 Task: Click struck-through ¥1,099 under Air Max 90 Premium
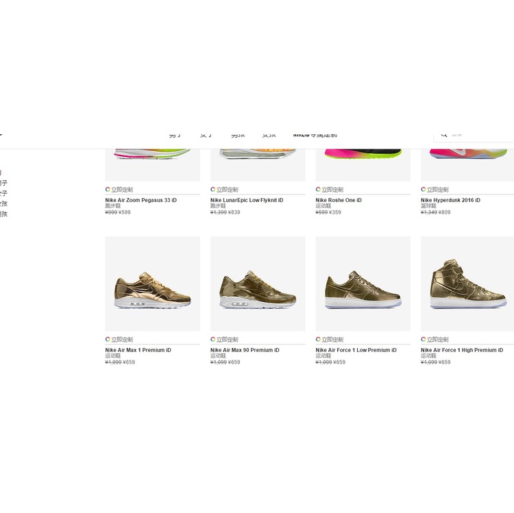219,362
